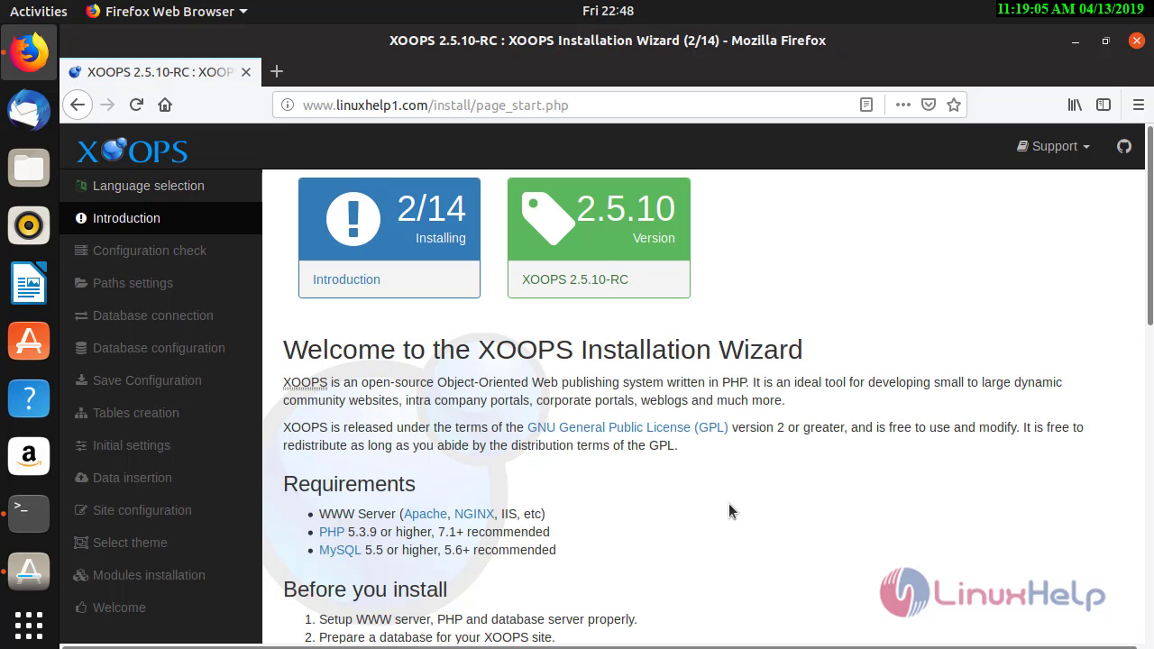Viewport: 1154px width, 649px height.
Task: Reload the current page
Action: coord(136,105)
